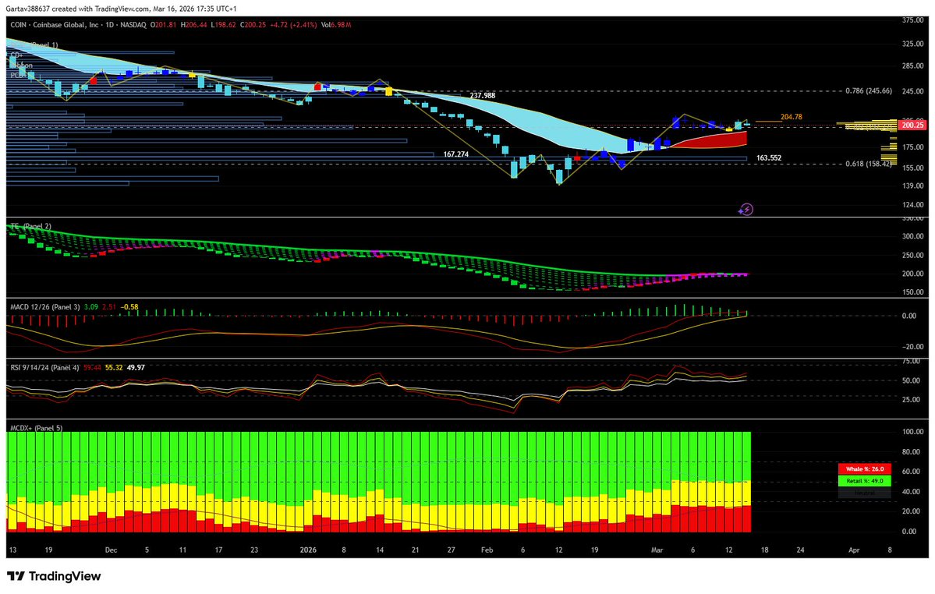
Task: Click the Mar label on time axis
Action: click(657, 550)
